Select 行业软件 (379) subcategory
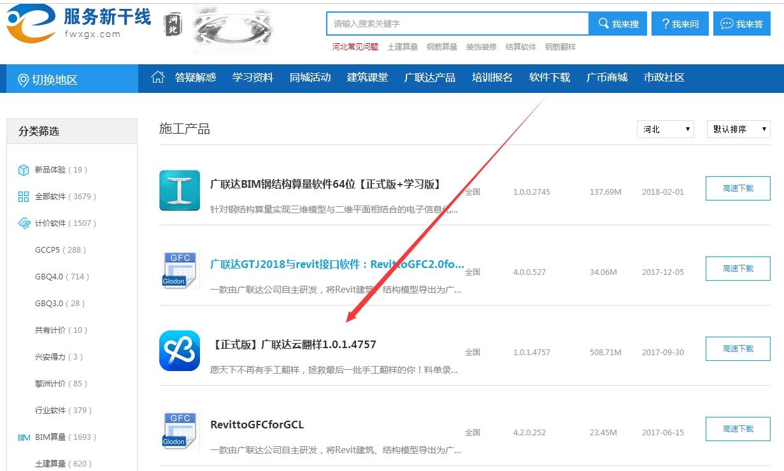 click(x=64, y=411)
